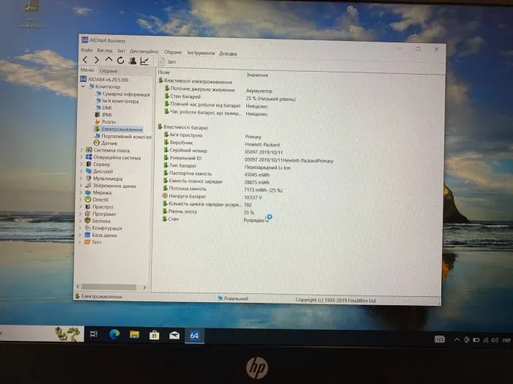Select the Напруга батареї row
Viewport: 513px width, 384px height.
click(213, 197)
